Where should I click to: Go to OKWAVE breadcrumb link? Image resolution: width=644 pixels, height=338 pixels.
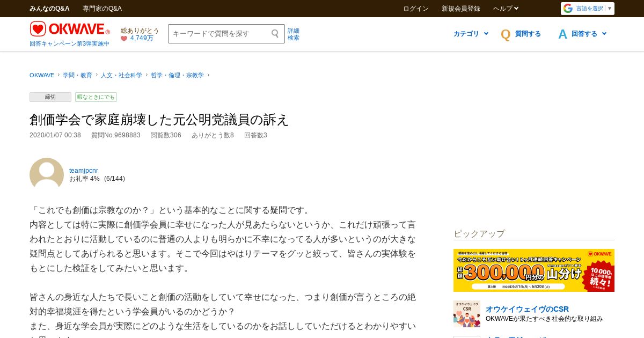click(42, 76)
